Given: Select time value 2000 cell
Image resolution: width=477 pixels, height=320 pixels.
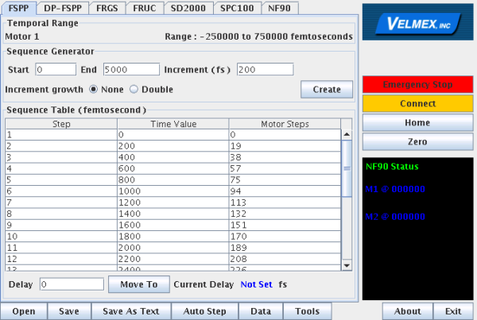Looking at the screenshot, I should pos(173,248).
